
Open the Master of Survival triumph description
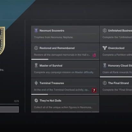click(x=64, y=72)
